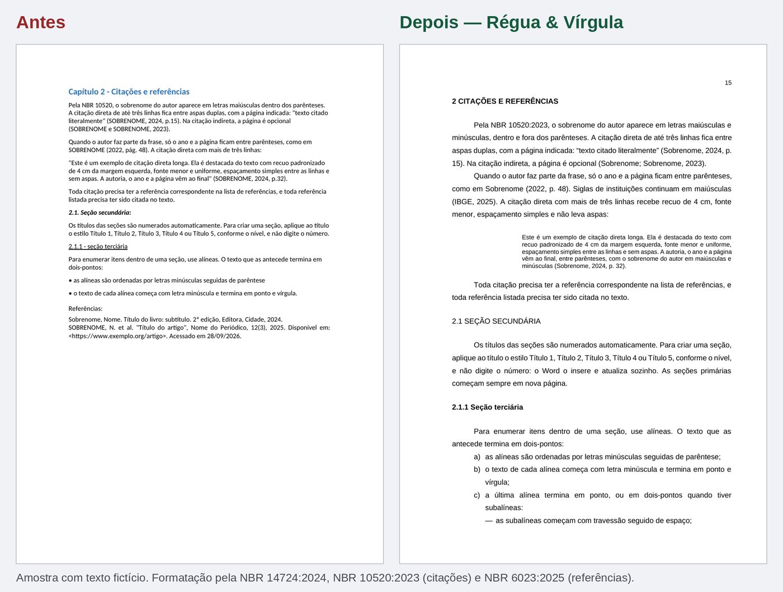Select the bold "2.1.1 Seção terciária" heading
Image resolution: width=783 pixels, height=592 pixels.
pyautogui.click(x=487, y=407)
